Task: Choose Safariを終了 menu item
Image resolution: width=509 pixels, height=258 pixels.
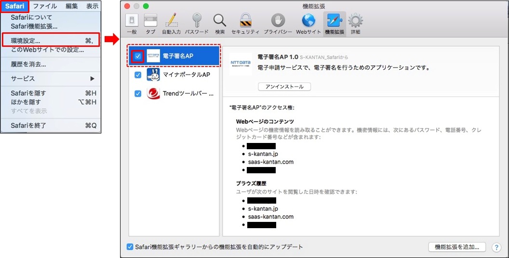Action: point(51,126)
